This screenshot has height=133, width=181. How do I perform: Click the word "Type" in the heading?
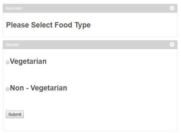click(82, 25)
